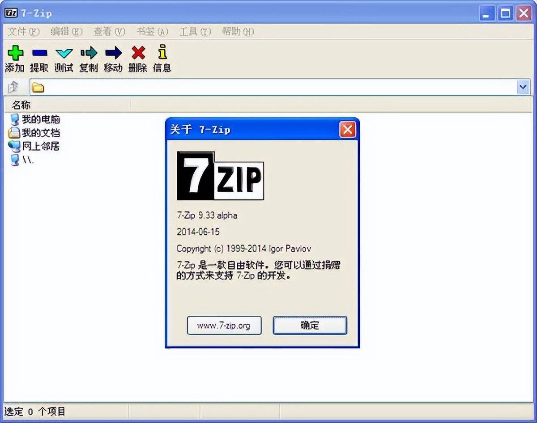Click the Copyright Igor Pavlov text
Viewport: 537px width, 423px height.
point(243,249)
